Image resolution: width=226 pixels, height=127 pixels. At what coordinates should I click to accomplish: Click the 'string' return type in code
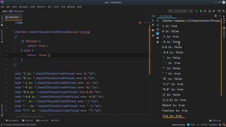coord(85,32)
